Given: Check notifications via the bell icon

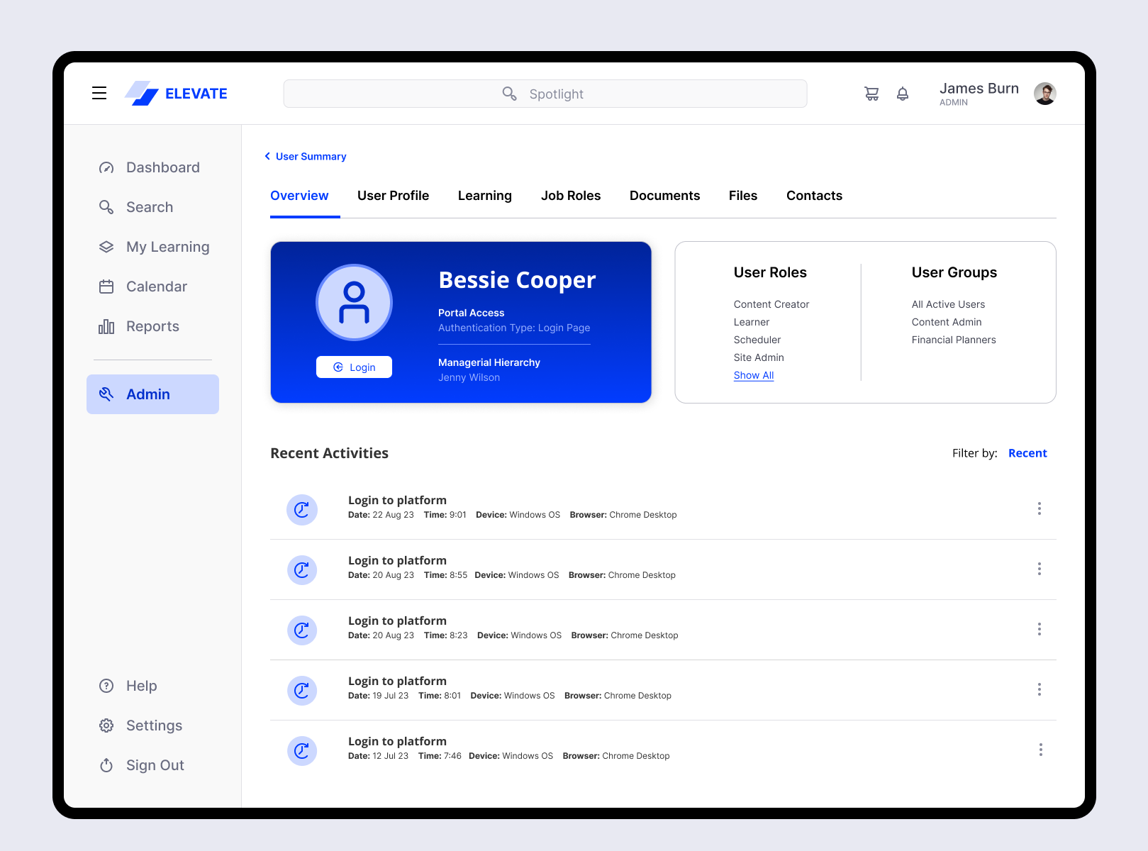Looking at the screenshot, I should click(903, 93).
